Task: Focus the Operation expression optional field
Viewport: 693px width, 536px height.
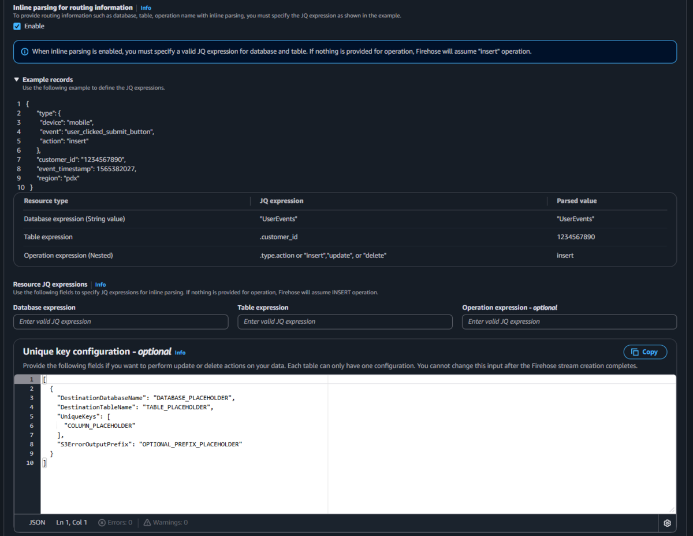Action: 569,321
